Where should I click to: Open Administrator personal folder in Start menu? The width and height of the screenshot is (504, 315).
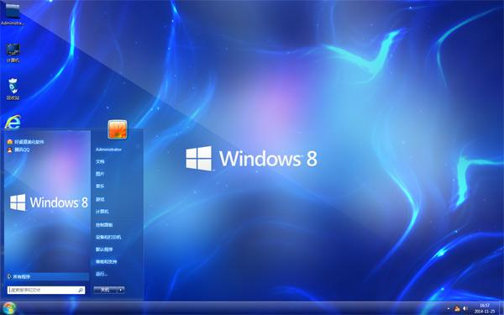pyautogui.click(x=108, y=150)
